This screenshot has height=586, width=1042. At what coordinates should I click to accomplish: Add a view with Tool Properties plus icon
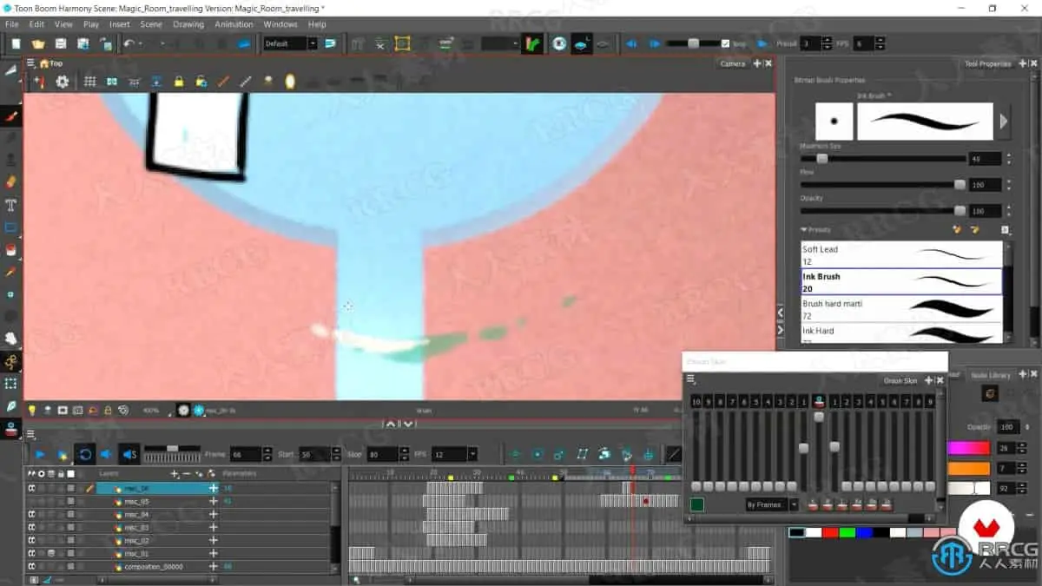tap(1022, 63)
